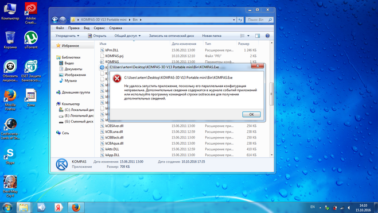Open the Skype desktop shortcut
378x213 pixels.
click(x=10, y=156)
